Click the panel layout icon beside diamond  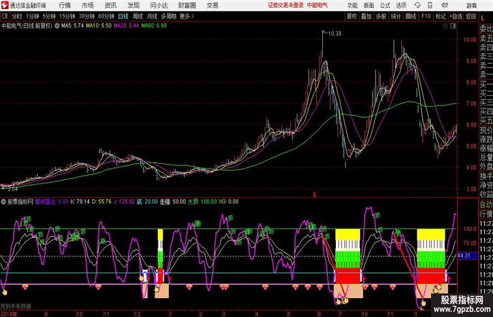pos(453,26)
